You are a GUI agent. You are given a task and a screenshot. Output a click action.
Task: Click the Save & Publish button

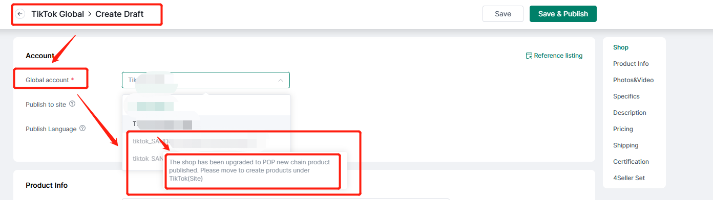tap(563, 14)
